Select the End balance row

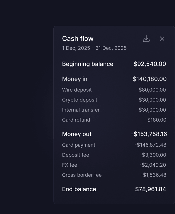114,189
